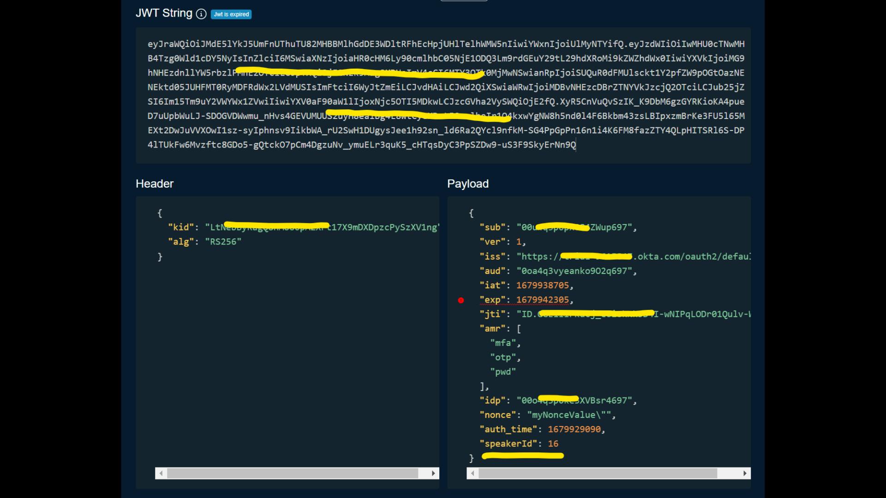Click the "Jwt is expired" badge

click(231, 14)
